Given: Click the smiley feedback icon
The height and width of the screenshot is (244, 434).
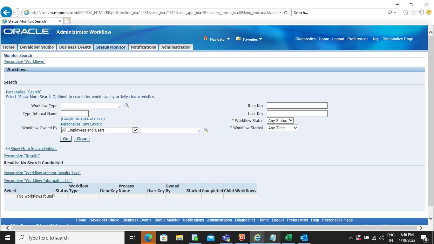Looking at the screenshot, I should 429,12.
